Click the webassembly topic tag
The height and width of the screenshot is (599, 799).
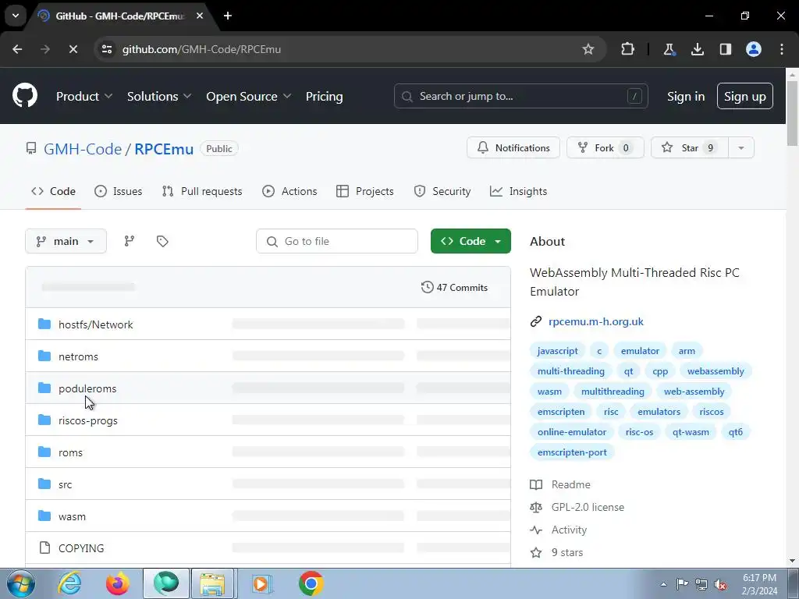[x=716, y=370]
